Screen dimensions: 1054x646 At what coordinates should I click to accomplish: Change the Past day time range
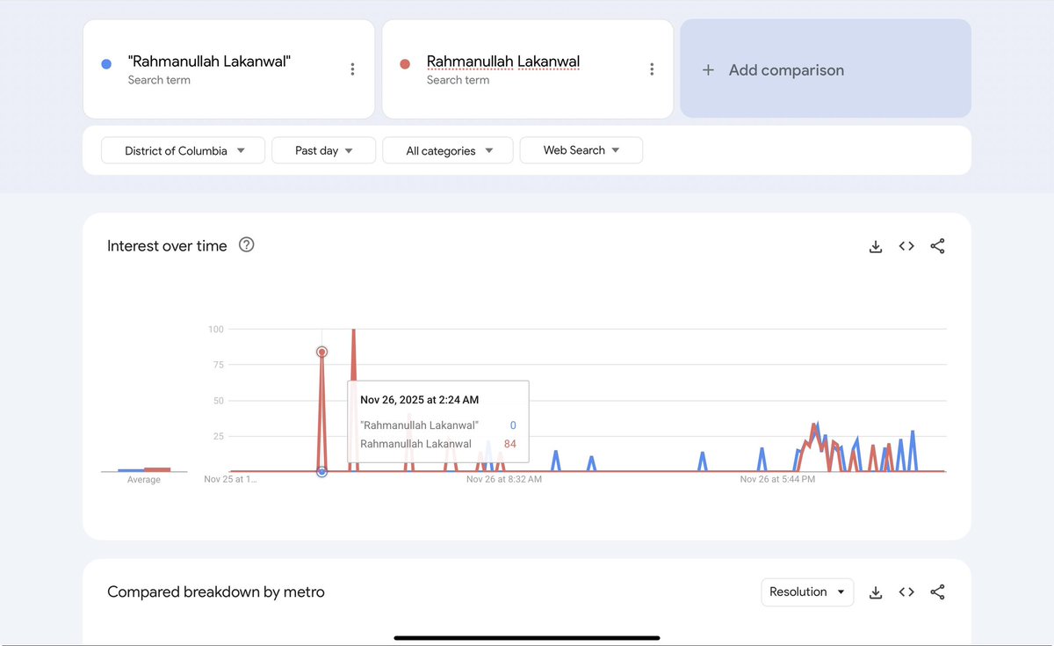pos(323,150)
